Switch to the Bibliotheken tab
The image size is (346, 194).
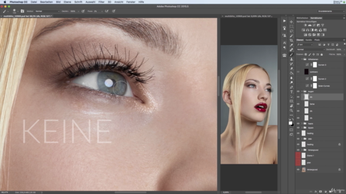click(x=302, y=18)
